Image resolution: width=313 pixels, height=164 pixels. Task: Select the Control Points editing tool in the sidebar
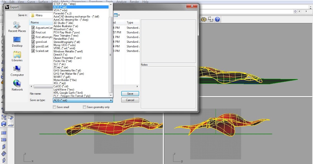[4, 117]
